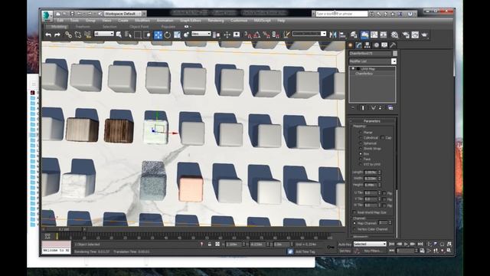Image resolution: width=490 pixels, height=276 pixels.
Task: Select Spherical mapping radio button
Action: pos(361,143)
